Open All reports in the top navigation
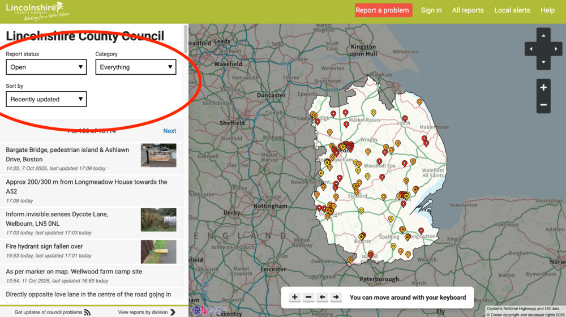Viewport: 566px width, 317px height. click(x=468, y=10)
